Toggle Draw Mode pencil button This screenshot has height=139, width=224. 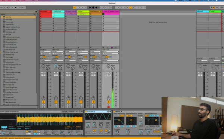[x=211, y=7]
